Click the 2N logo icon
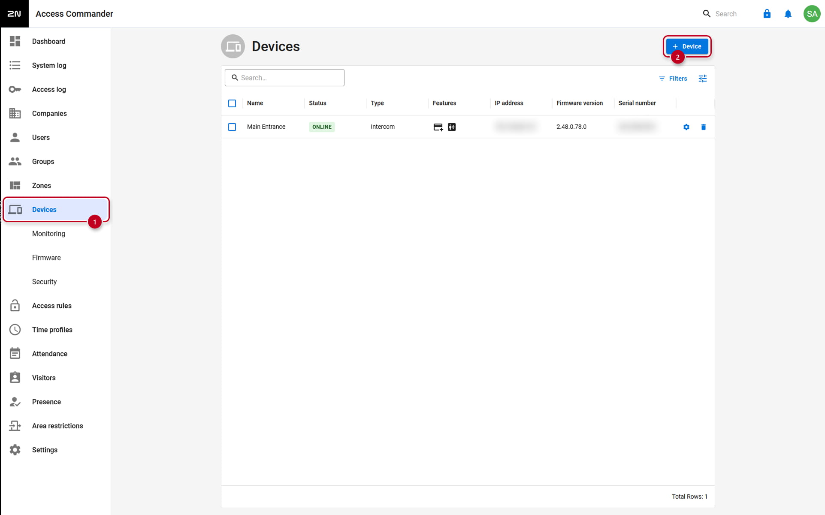 tap(14, 14)
